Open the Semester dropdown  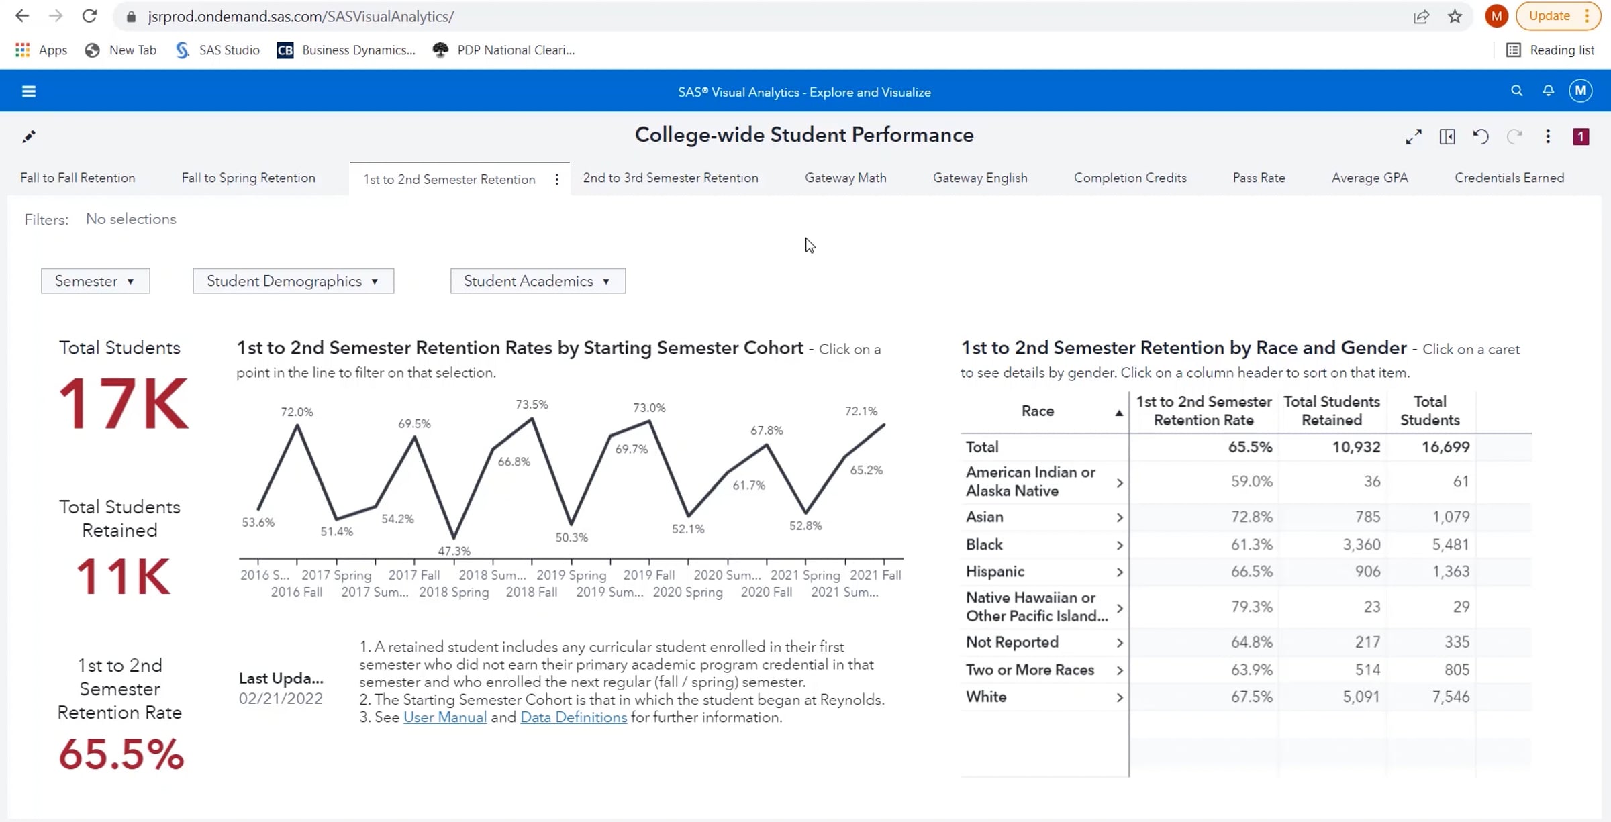tap(95, 281)
